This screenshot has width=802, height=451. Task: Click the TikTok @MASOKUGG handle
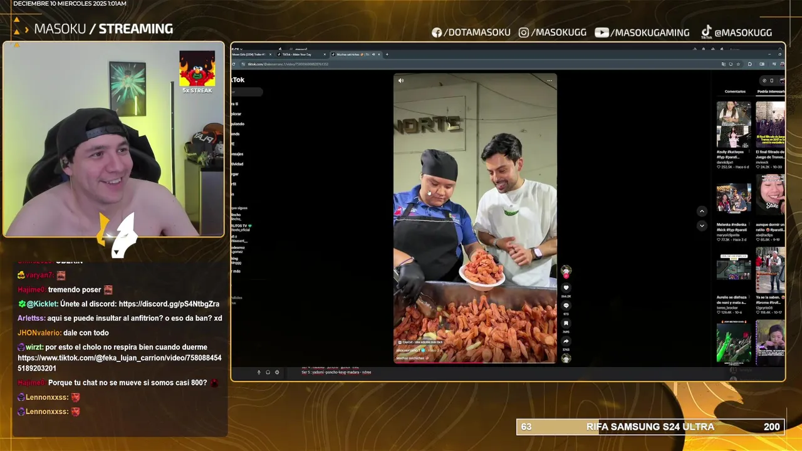736,33
